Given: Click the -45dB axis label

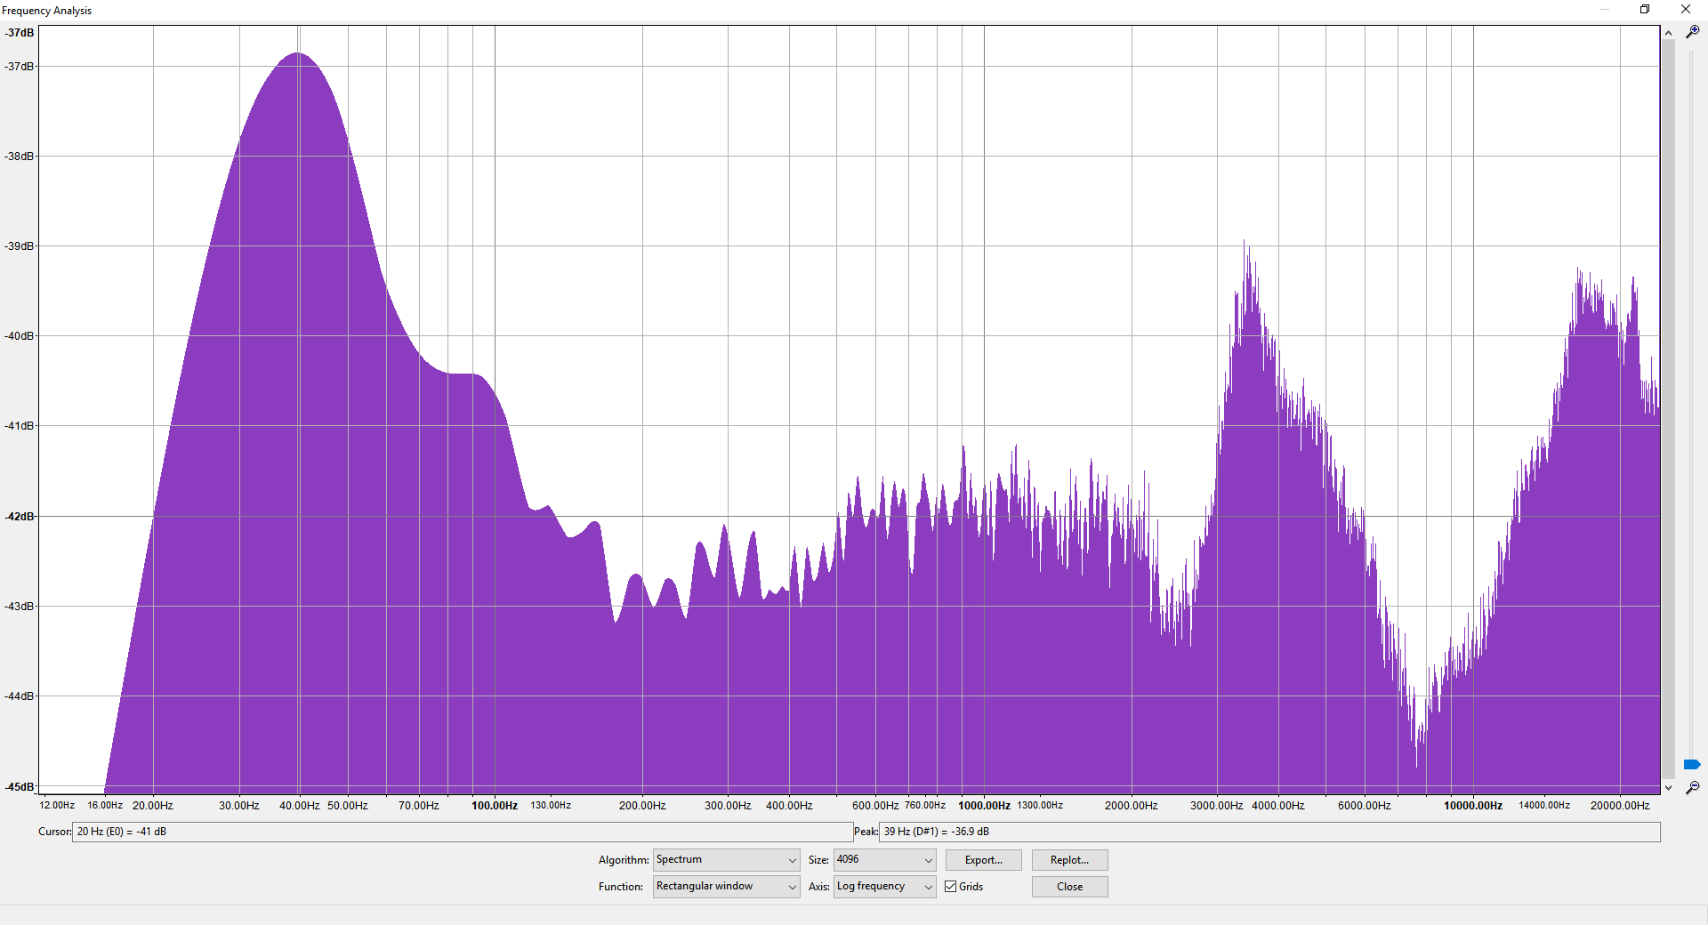Looking at the screenshot, I should pyautogui.click(x=20, y=787).
